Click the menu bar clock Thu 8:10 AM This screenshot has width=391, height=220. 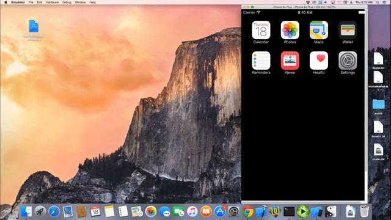pyautogui.click(x=364, y=2)
